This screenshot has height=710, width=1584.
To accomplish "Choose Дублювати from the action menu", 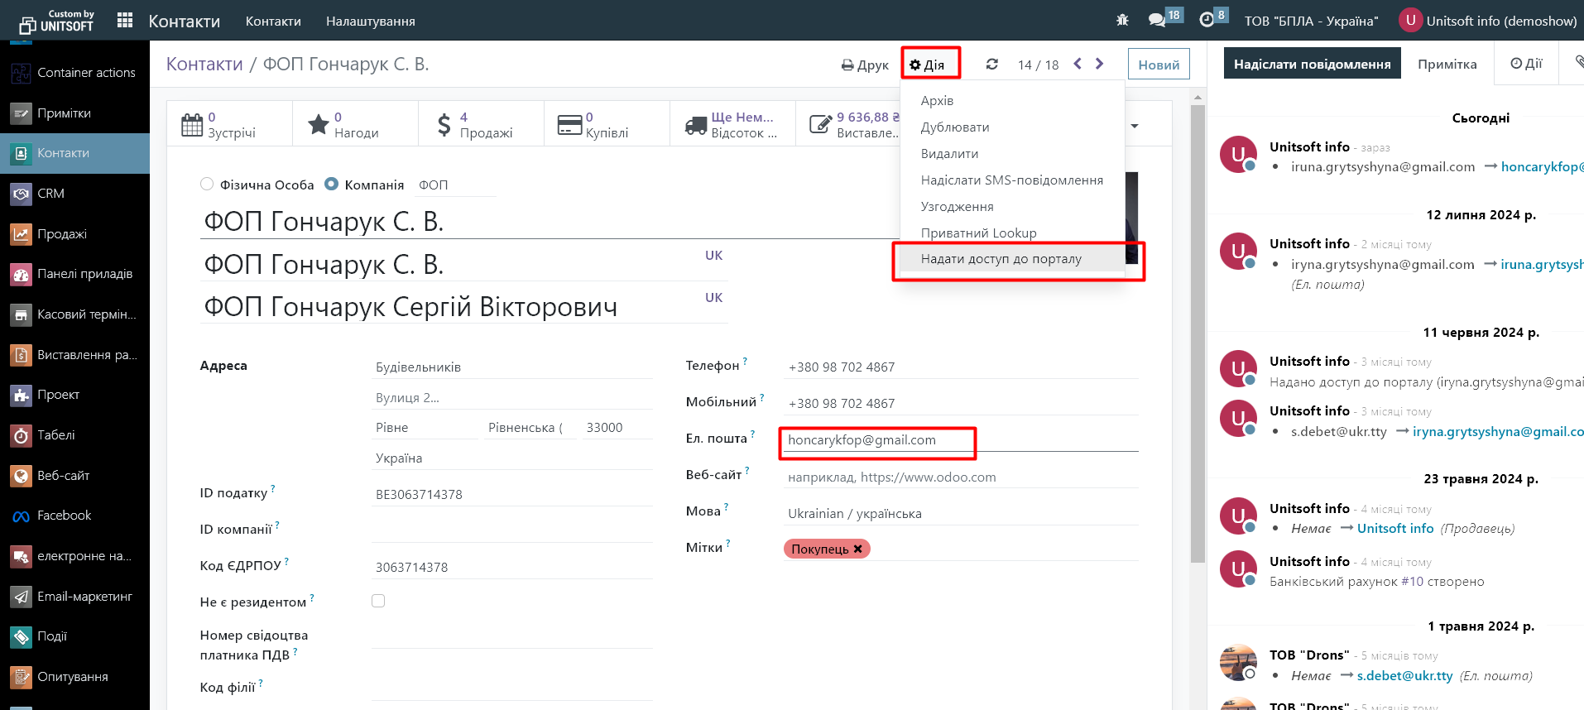I will [x=955, y=127].
